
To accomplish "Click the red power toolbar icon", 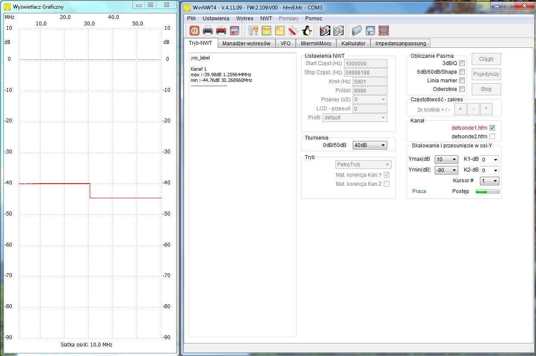I will [x=194, y=31].
